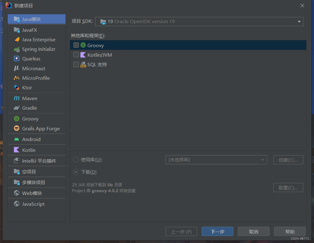This screenshot has width=314, height=243.
Task: Choose Web模块 project type
Action: pos(37,193)
